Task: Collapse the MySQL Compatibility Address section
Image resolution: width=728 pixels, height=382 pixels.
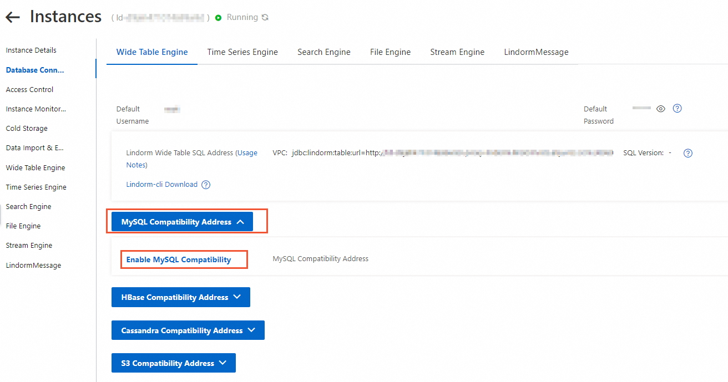Action: click(x=182, y=222)
